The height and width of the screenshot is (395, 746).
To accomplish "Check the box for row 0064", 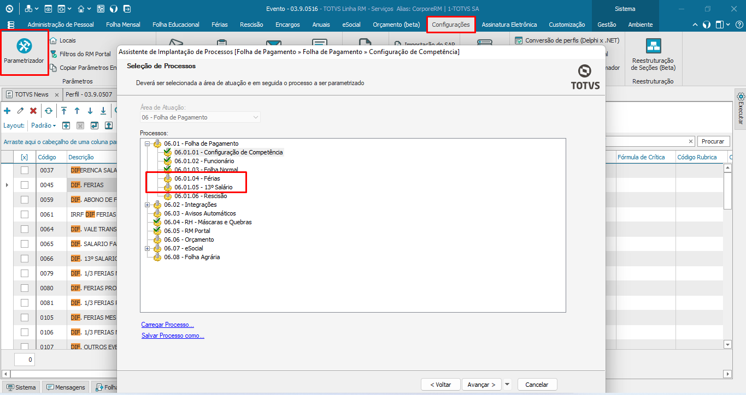I will [x=25, y=229].
